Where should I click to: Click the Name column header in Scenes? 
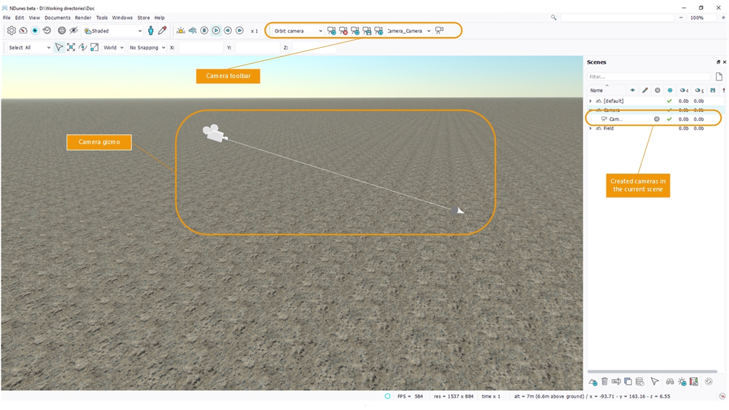[x=596, y=91]
